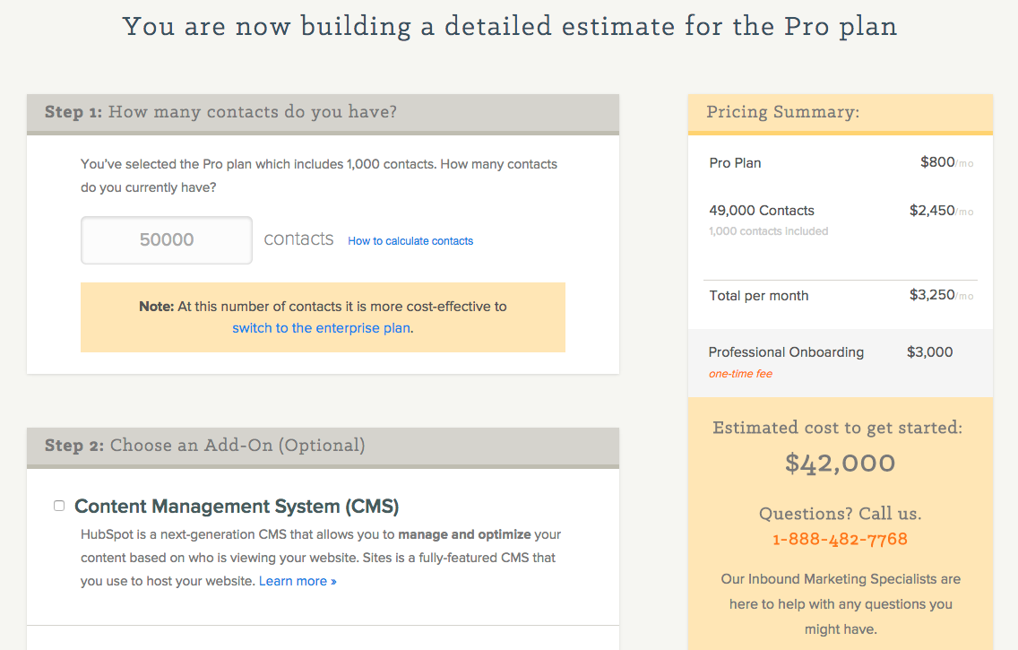This screenshot has width=1018, height=650.
Task: Click the Professional Onboarding line item
Action: tap(786, 352)
